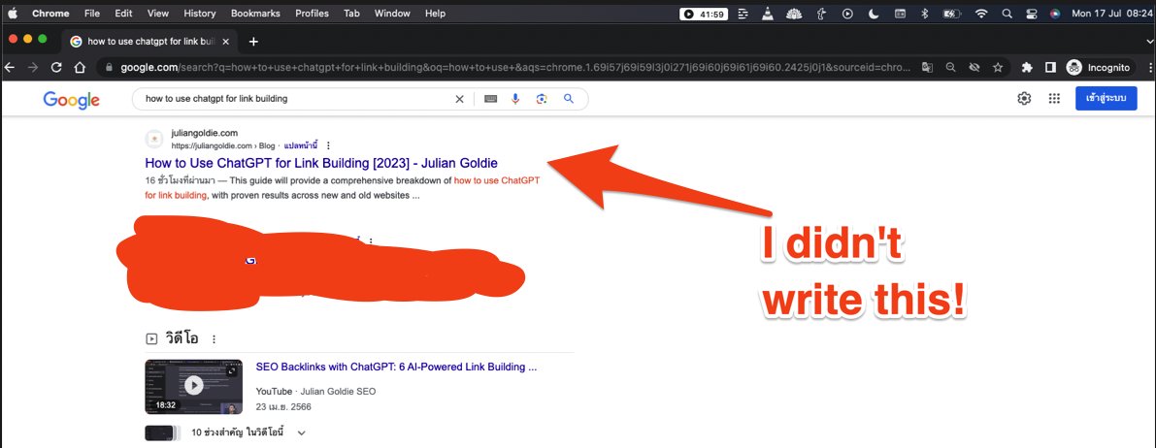Open the File menu
The width and height of the screenshot is (1156, 448).
click(x=92, y=14)
